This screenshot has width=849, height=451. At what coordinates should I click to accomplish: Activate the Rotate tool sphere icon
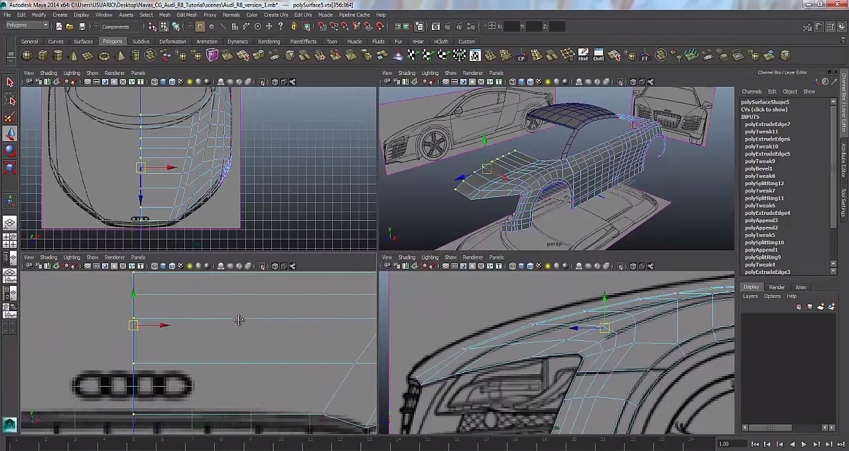tap(10, 151)
